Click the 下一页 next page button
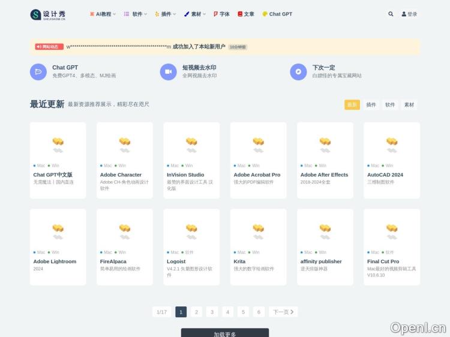The image size is (450, 337). tap(283, 312)
